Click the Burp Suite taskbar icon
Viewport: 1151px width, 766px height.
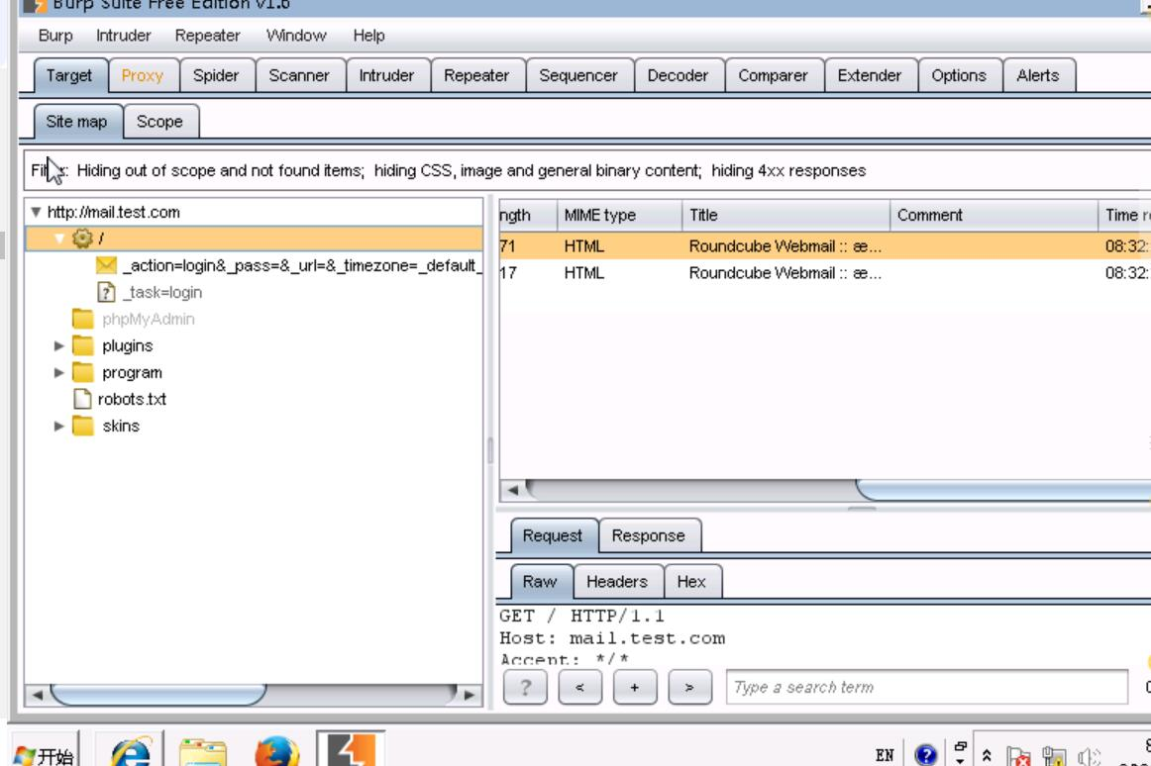click(x=351, y=750)
